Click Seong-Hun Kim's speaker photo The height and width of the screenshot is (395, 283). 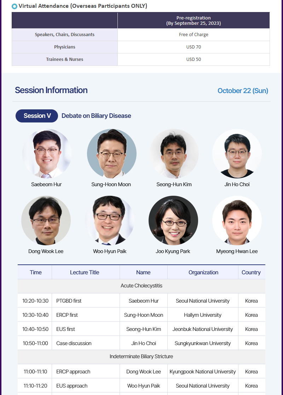point(174,154)
